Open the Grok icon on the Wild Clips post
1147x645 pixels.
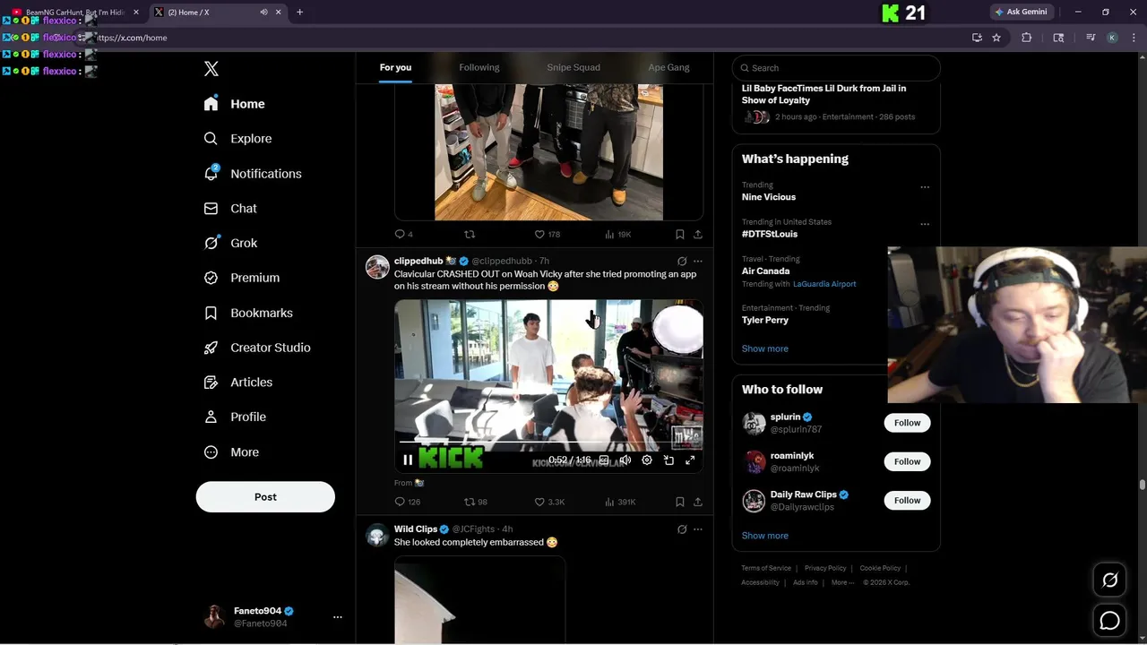[x=682, y=529]
